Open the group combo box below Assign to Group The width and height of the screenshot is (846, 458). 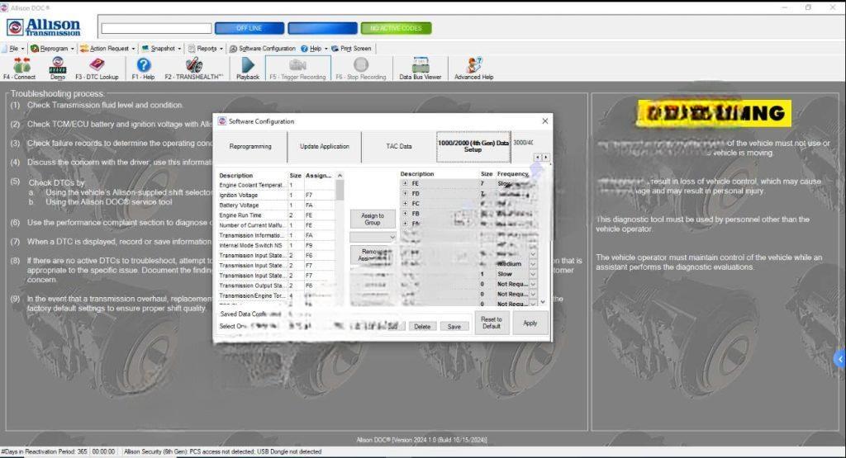[373, 237]
